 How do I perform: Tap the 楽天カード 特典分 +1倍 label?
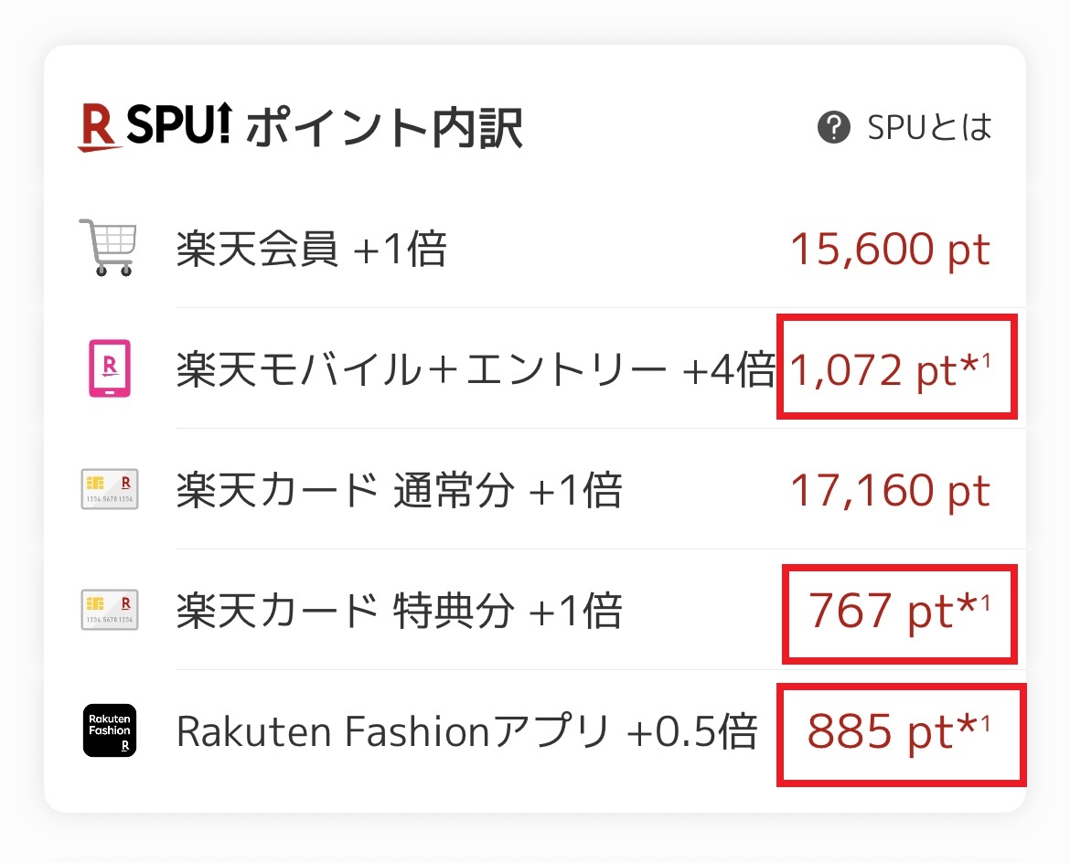point(399,611)
